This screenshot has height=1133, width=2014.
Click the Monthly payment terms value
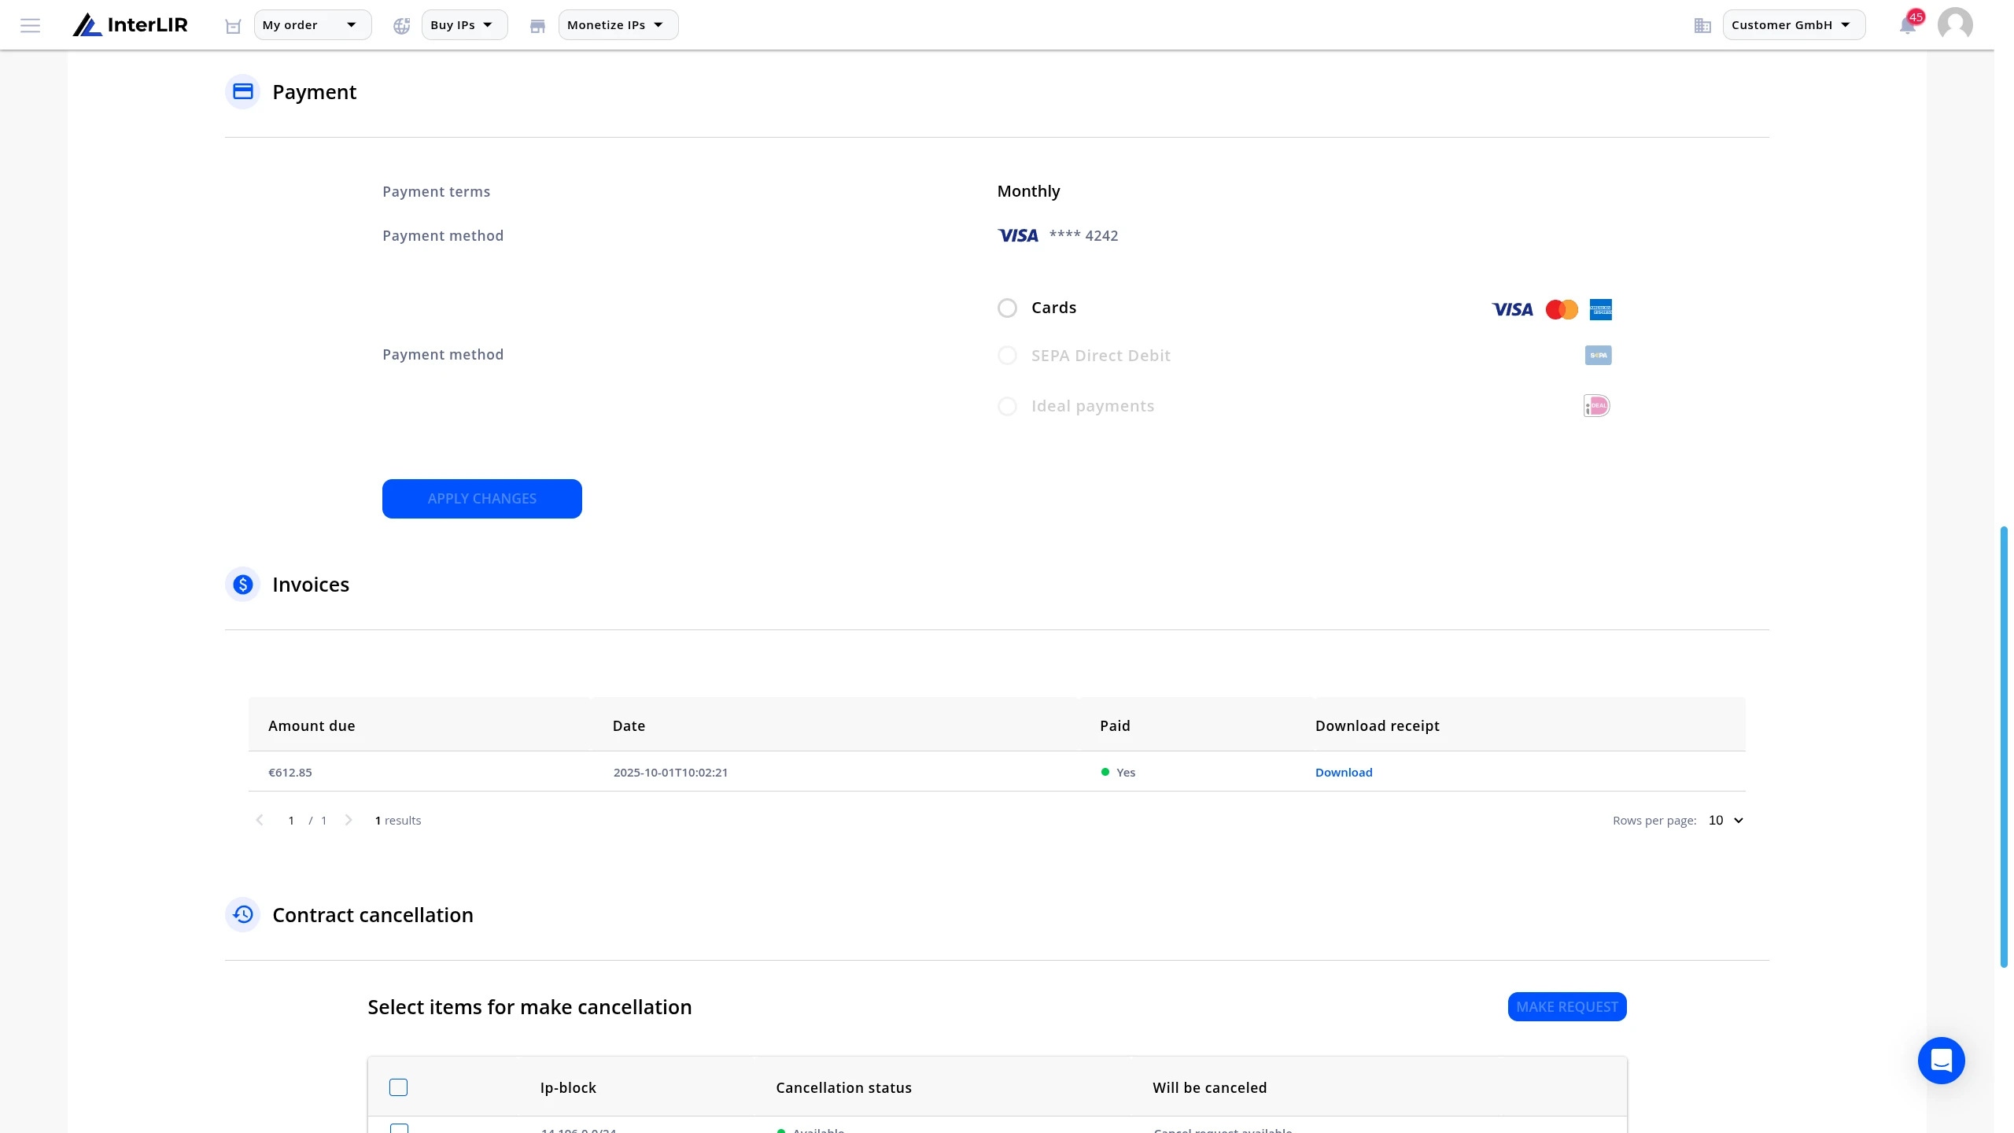[1028, 191]
